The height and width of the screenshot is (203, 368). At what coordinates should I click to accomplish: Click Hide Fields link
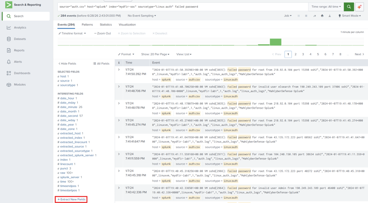[x=67, y=64]
